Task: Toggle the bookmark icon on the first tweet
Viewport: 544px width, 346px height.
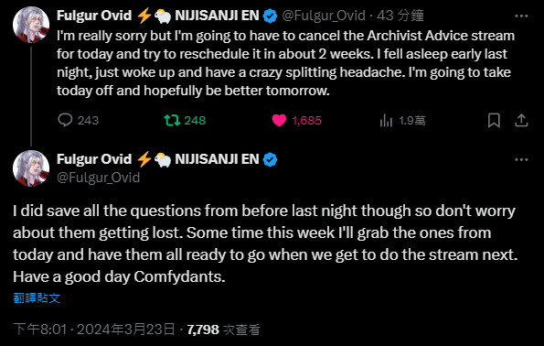Action: tap(494, 120)
